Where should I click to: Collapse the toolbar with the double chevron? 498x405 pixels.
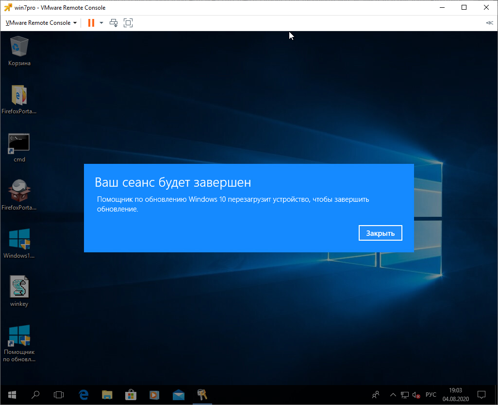[489, 23]
